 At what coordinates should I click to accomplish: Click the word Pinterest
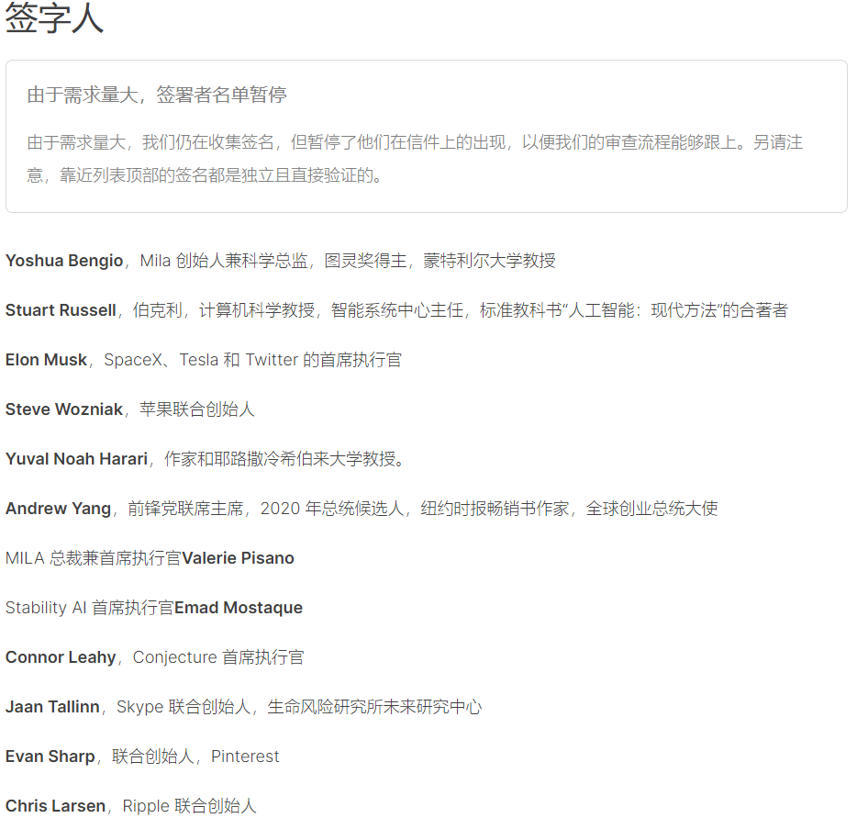[245, 756]
